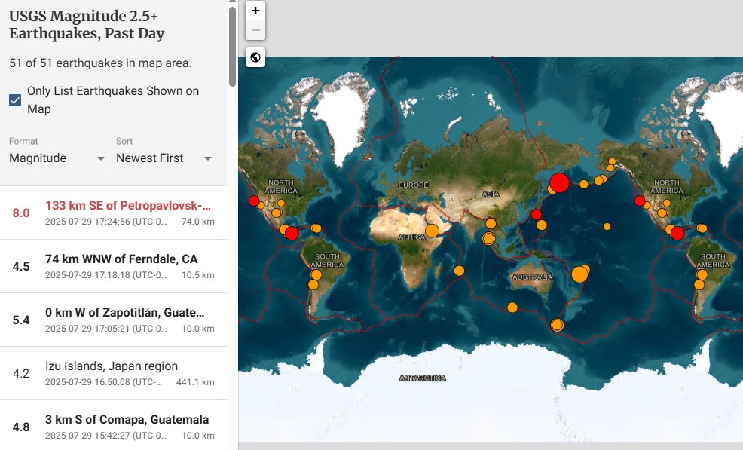
Task: Grab the earthquake list scrollbar thumb
Action: 232,46
